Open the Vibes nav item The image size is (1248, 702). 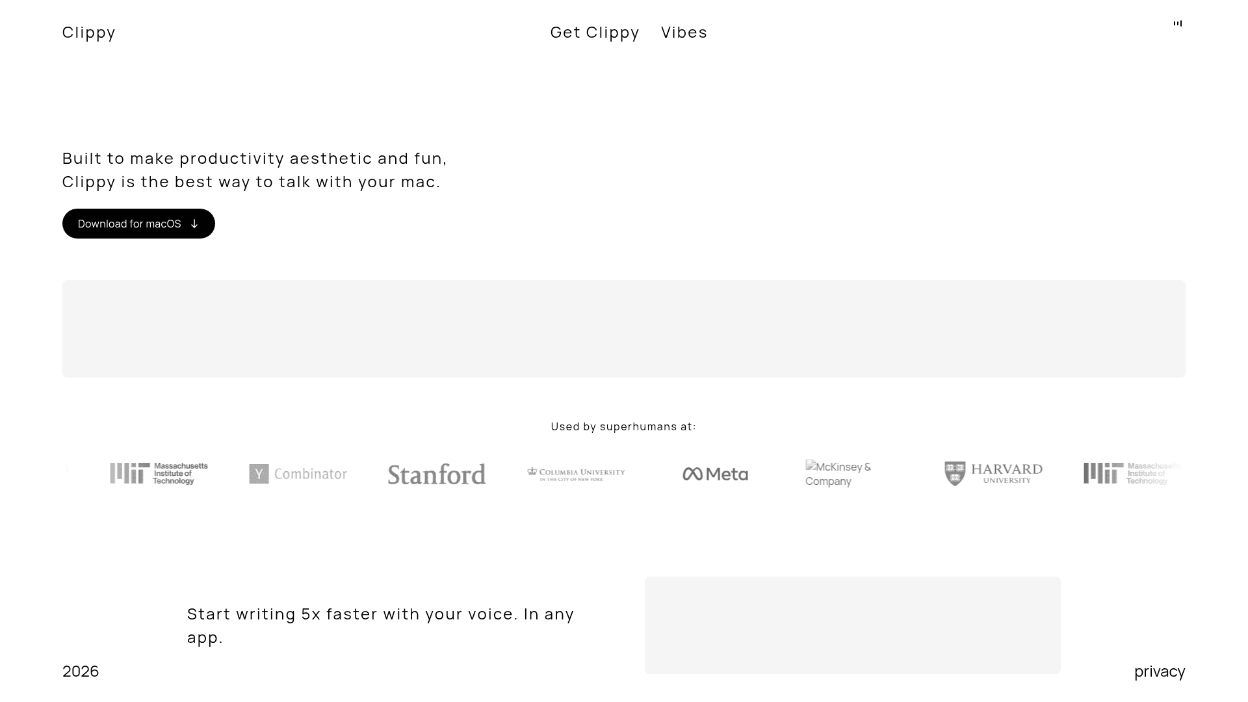tap(684, 32)
